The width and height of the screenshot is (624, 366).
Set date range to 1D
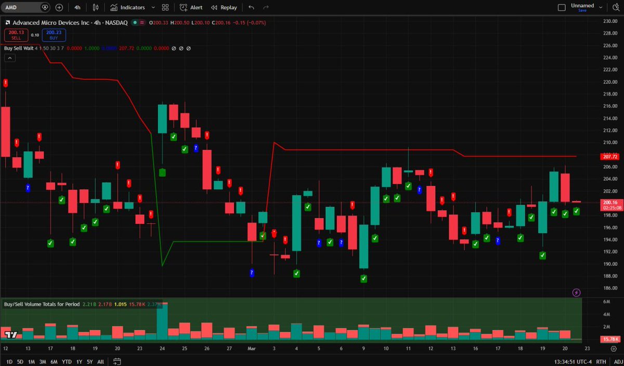point(9,361)
